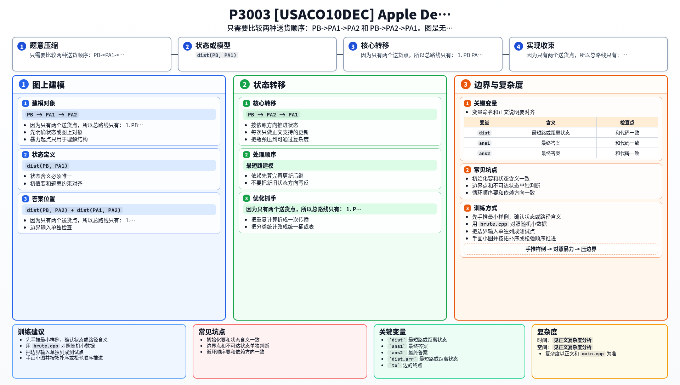This screenshot has height=385, width=680.
Task: Click the dist(PB, PA1) code under 状态定义
Action: 47,166
